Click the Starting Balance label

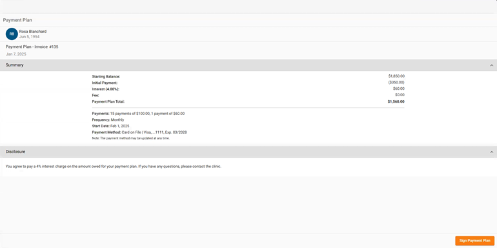pos(107,76)
